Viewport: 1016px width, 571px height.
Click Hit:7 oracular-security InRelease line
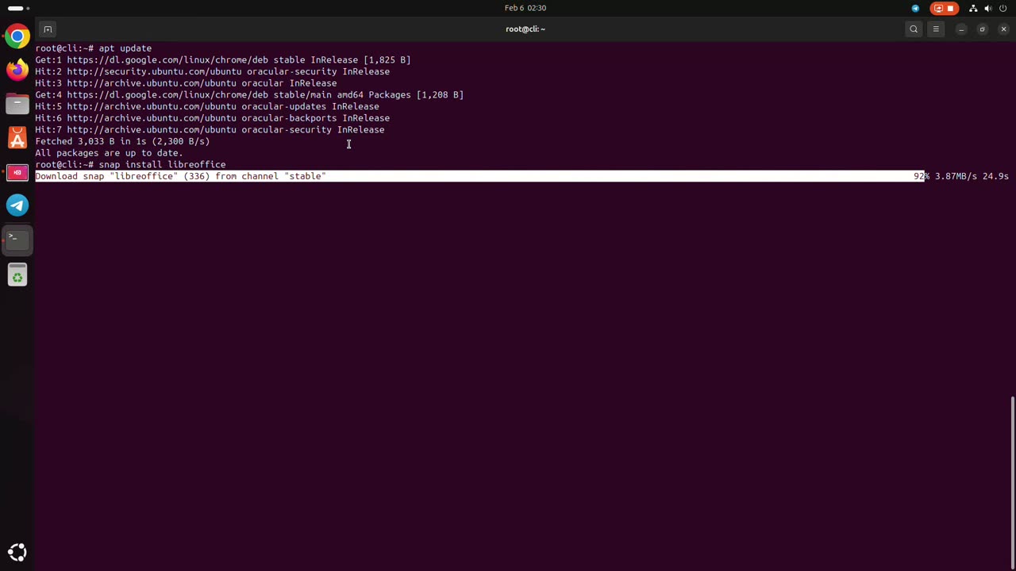pyautogui.click(x=210, y=129)
